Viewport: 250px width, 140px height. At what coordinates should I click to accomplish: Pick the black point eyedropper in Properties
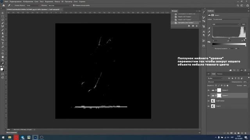pyautogui.click(x=209, y=28)
